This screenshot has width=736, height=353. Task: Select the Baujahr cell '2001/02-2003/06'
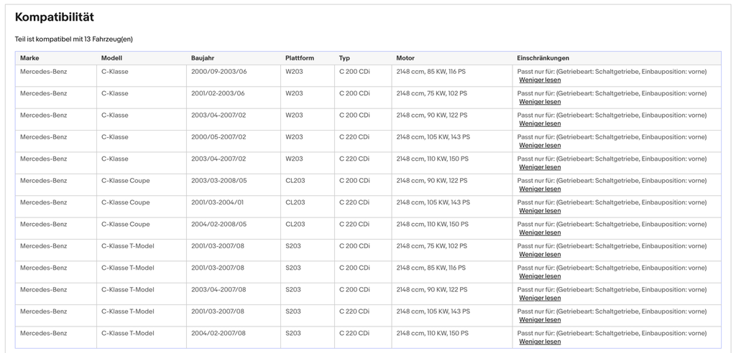[218, 93]
